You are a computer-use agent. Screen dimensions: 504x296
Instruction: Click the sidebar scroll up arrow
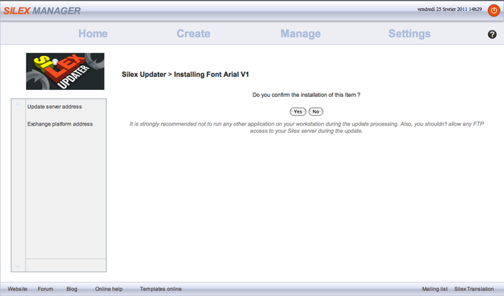[x=18, y=105]
